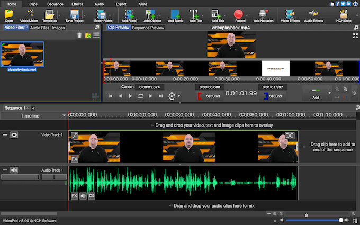360x225 pixels.
Task: Open the dropdown arrow beside the Add button
Action: 330,94
